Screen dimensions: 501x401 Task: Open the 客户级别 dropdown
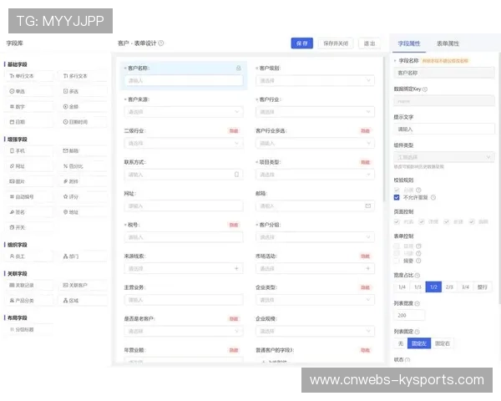point(315,81)
